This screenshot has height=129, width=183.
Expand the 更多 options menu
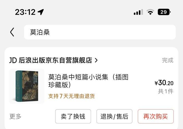[x=15, y=116]
